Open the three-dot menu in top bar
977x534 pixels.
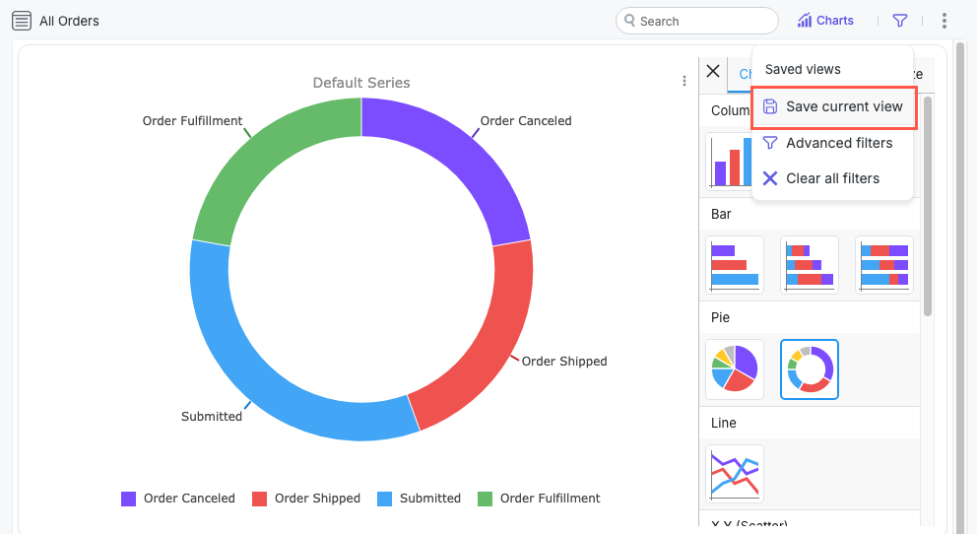pos(944,21)
